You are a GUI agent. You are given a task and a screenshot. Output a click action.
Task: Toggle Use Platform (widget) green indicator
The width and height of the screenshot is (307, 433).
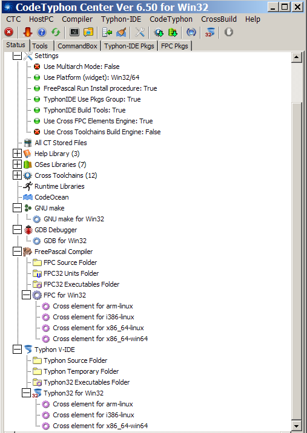tap(37, 77)
